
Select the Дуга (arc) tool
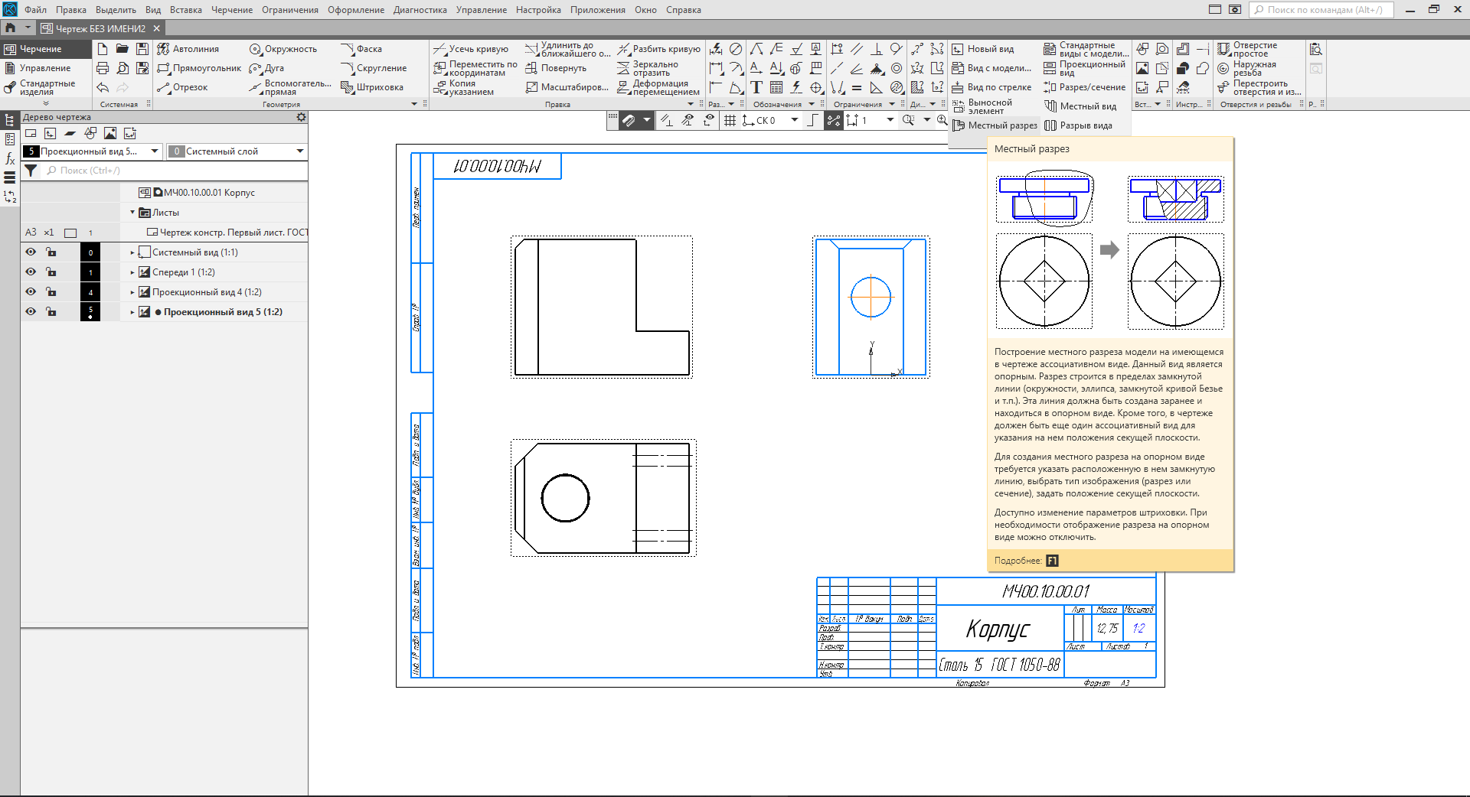(266, 68)
